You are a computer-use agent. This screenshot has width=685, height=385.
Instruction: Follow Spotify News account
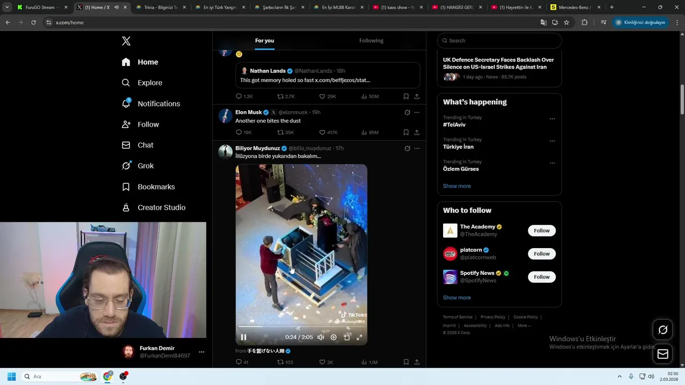click(542, 276)
